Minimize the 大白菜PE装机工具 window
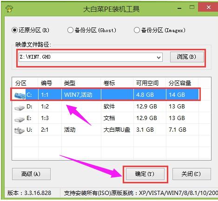The width and height of the screenshot is (218, 201). pyautogui.click(x=179, y=8)
